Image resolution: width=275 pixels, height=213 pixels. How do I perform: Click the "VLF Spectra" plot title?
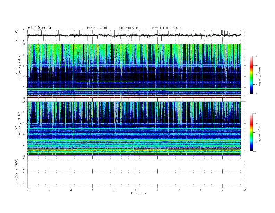coord(39,27)
